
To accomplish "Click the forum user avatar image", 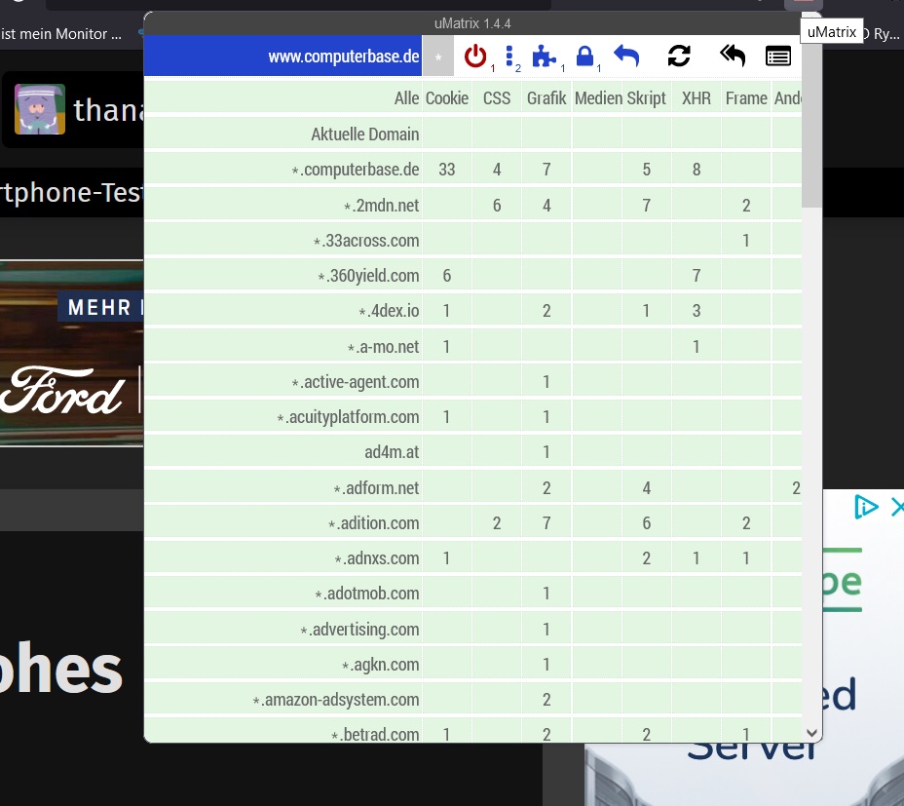I will 40,109.
